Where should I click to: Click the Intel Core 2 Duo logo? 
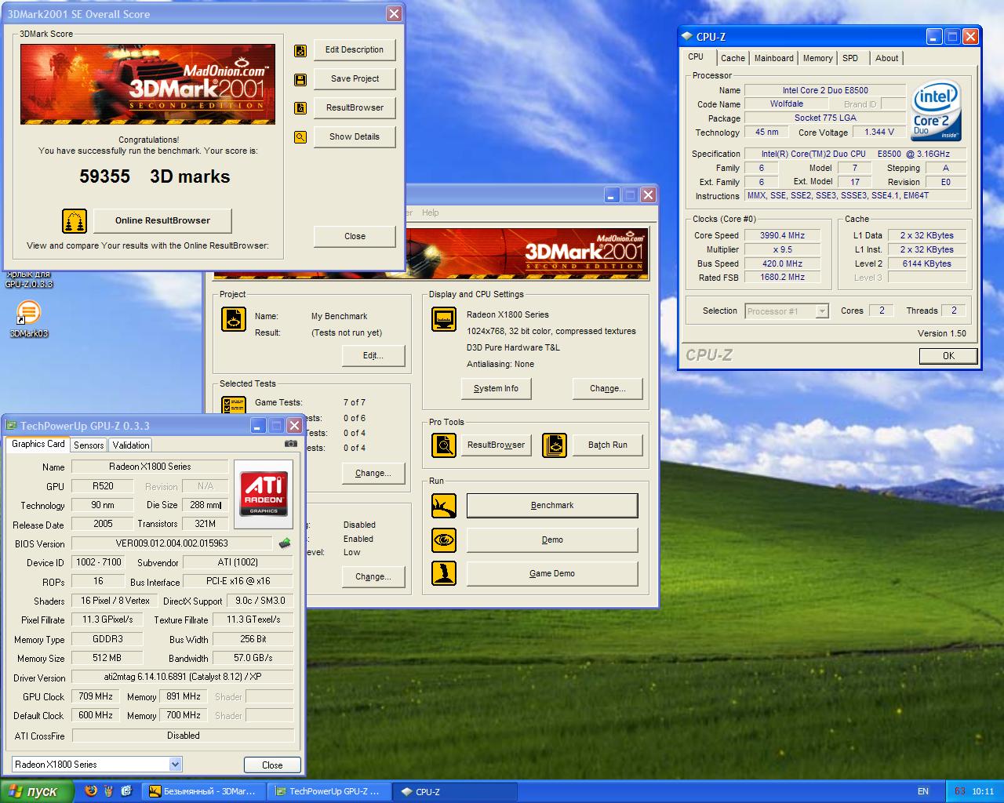(x=936, y=111)
